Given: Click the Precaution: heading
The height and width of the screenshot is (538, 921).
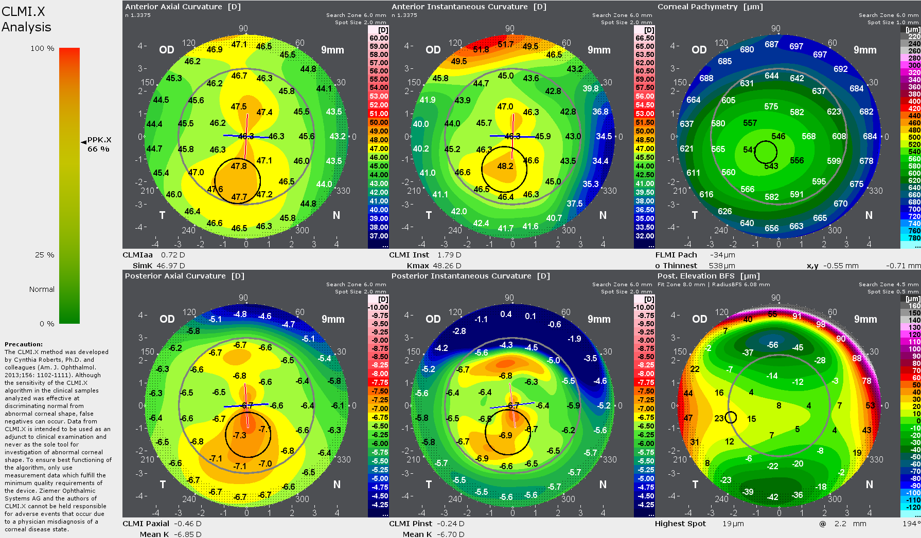Looking at the screenshot, I should click(24, 344).
